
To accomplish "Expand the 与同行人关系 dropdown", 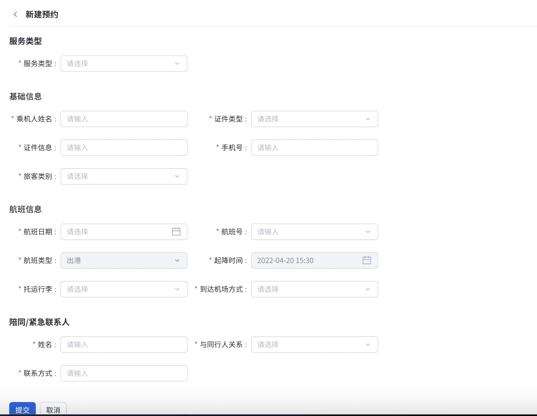I will (314, 344).
